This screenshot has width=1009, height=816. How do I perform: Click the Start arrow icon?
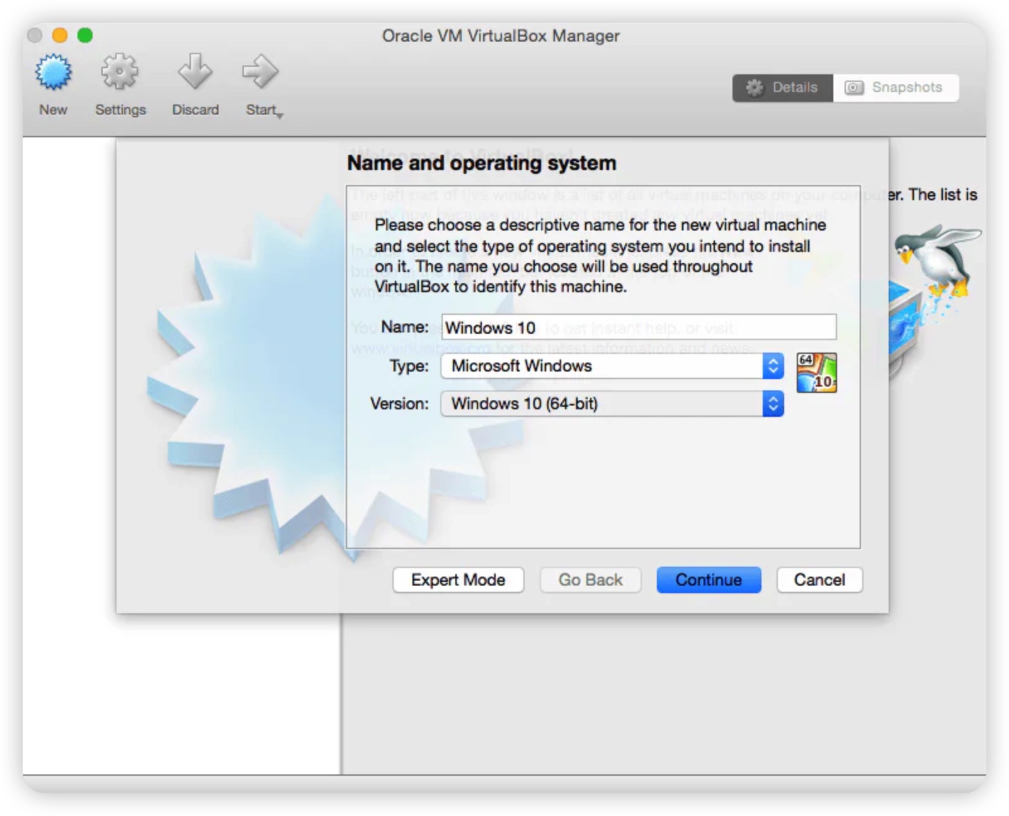click(260, 72)
